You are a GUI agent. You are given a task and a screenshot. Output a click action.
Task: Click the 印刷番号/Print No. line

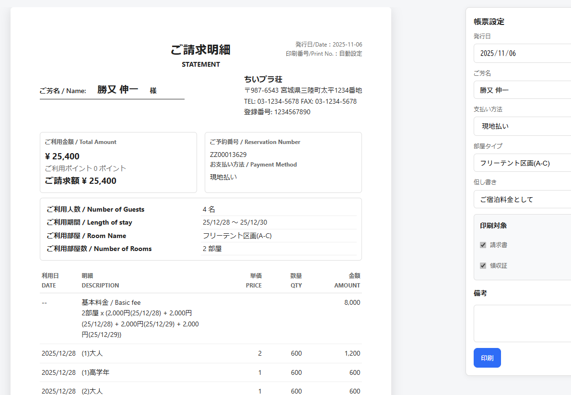(x=324, y=54)
